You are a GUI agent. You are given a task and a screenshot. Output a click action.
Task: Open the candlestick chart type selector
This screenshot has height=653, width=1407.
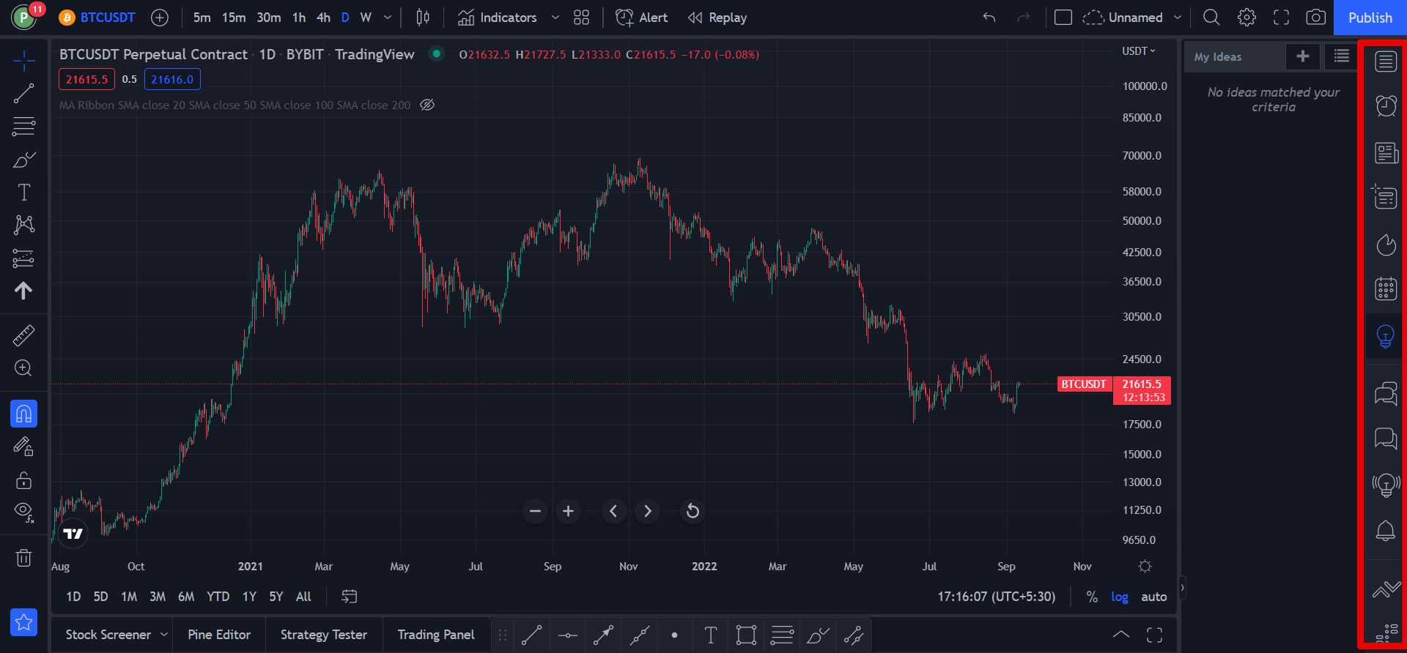pyautogui.click(x=423, y=18)
